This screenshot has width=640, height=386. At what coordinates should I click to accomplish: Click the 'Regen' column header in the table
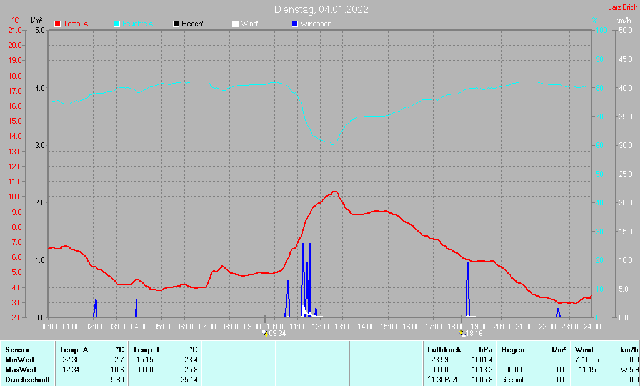pyautogui.click(x=513, y=350)
